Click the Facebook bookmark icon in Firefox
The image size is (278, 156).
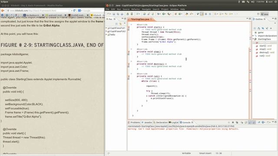(x=3, y=15)
